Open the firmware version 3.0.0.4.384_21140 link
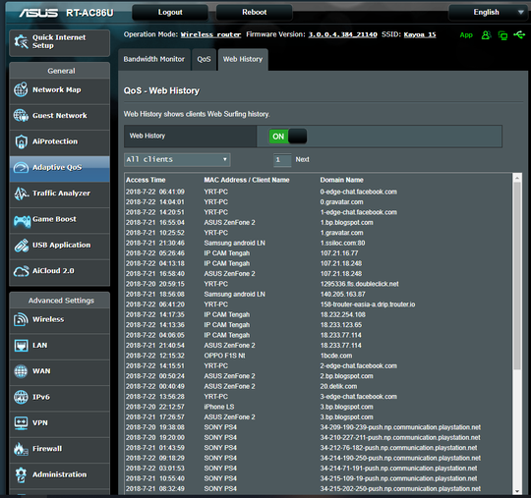This screenshot has height=498, width=531. pyautogui.click(x=342, y=34)
